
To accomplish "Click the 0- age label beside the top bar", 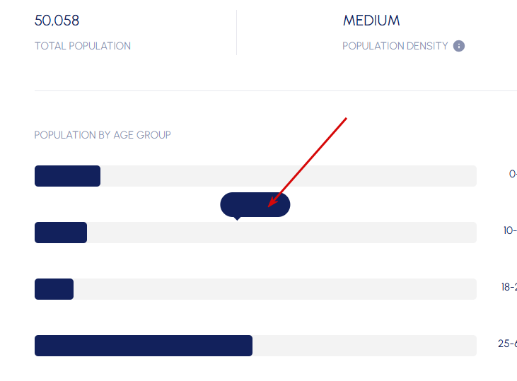I will [513, 174].
